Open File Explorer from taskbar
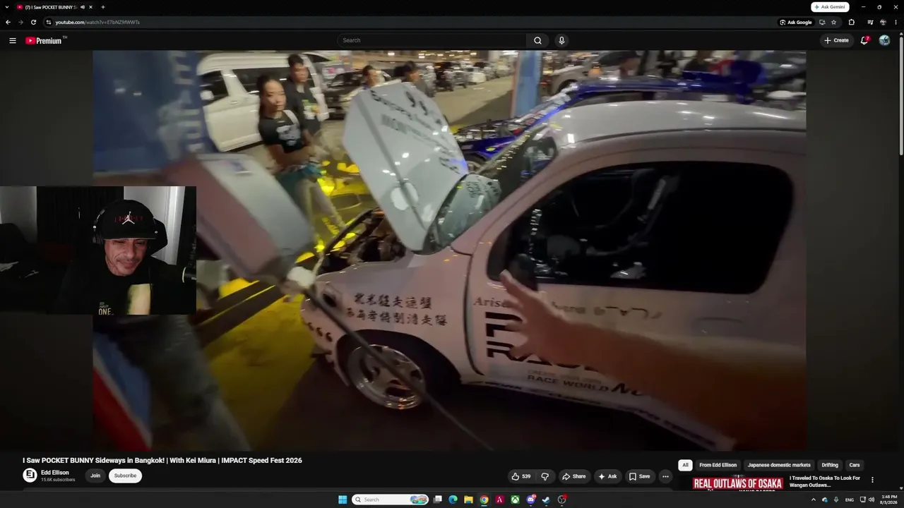Image resolution: width=904 pixels, height=508 pixels. [468, 500]
